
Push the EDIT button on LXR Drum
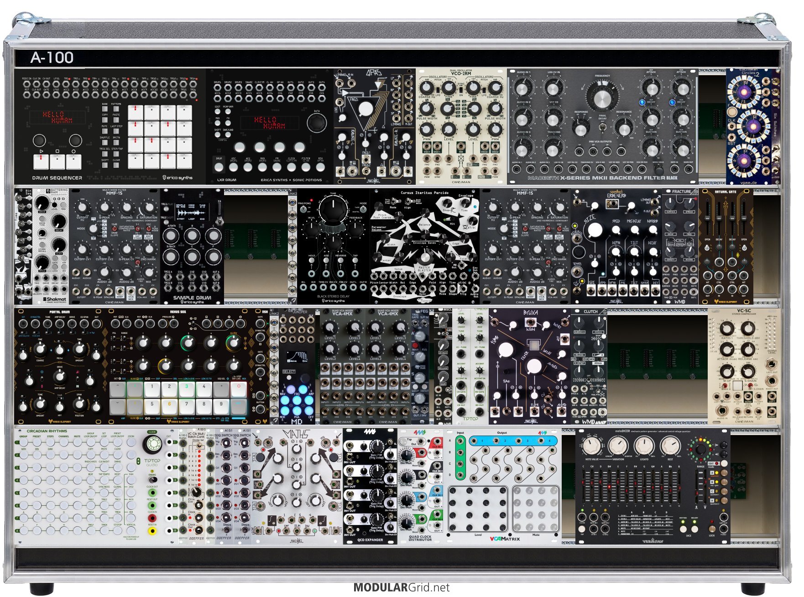(x=218, y=112)
